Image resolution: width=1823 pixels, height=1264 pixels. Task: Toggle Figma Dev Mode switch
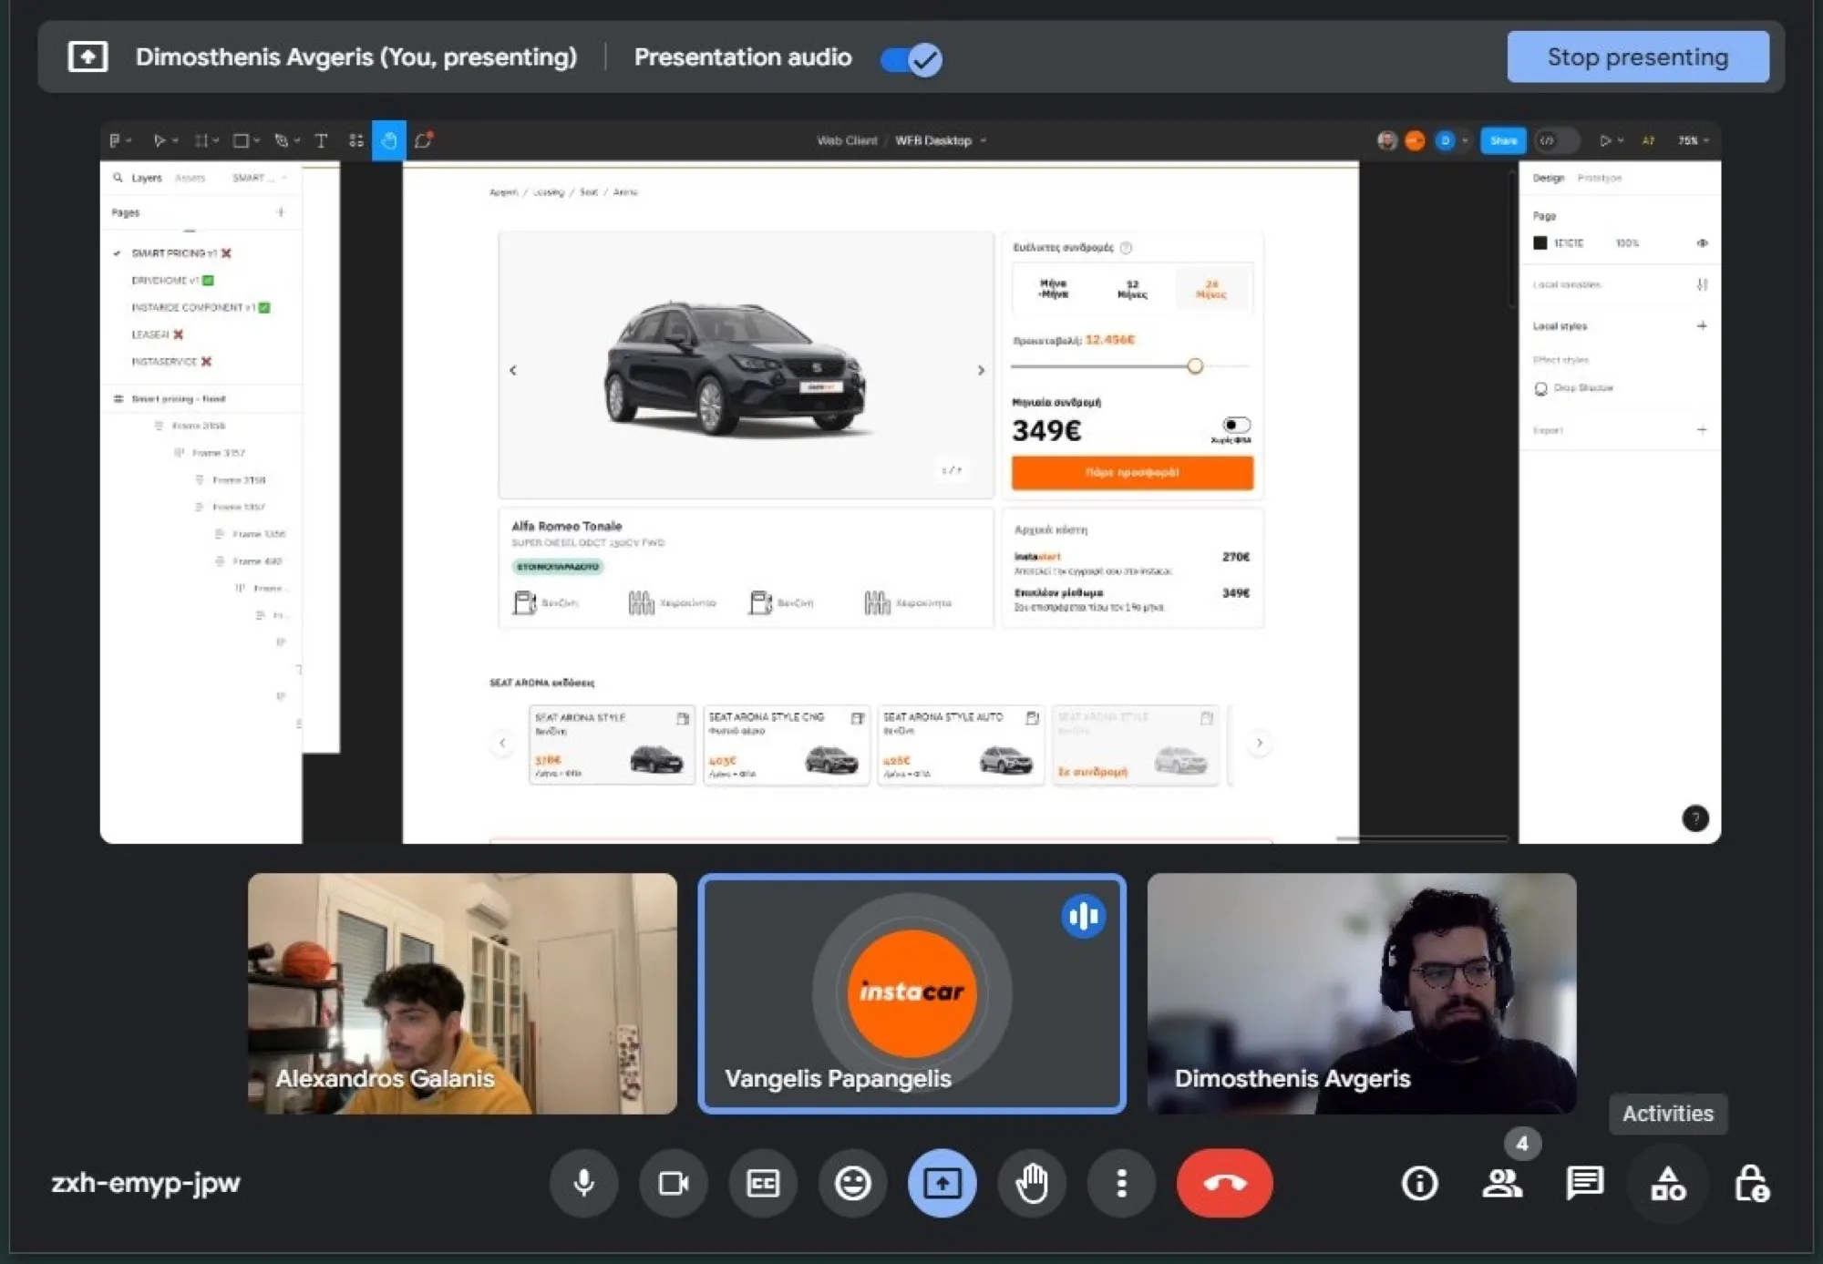point(1557,140)
